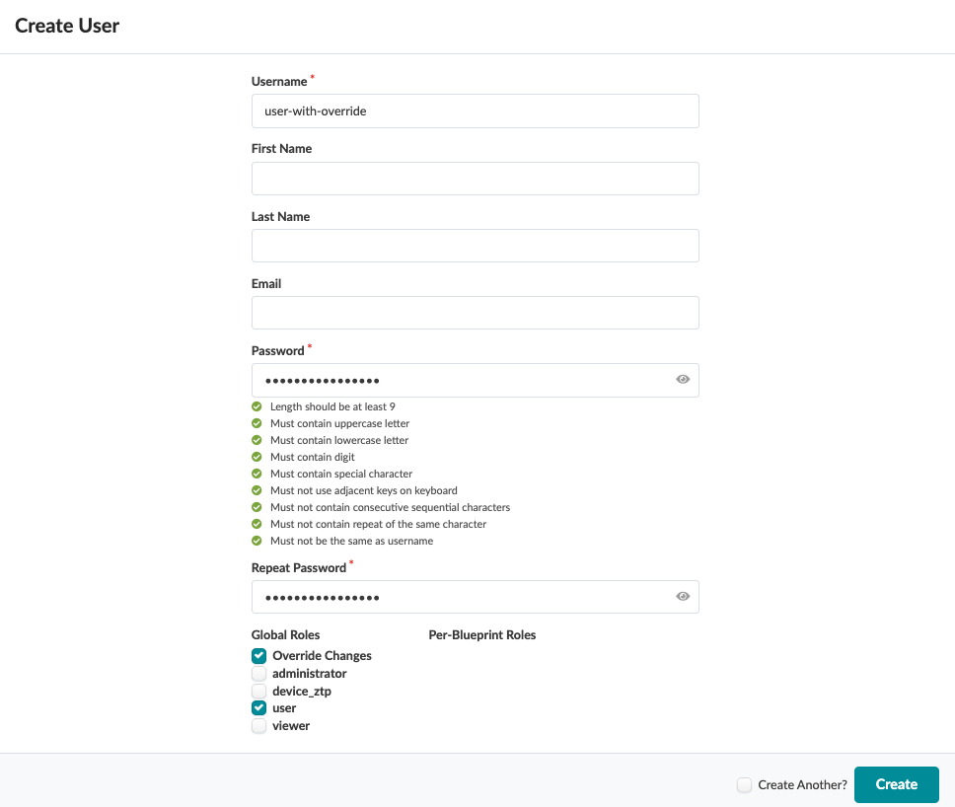Enable the administrator role checkbox
This screenshot has height=807, width=955.
click(x=258, y=674)
